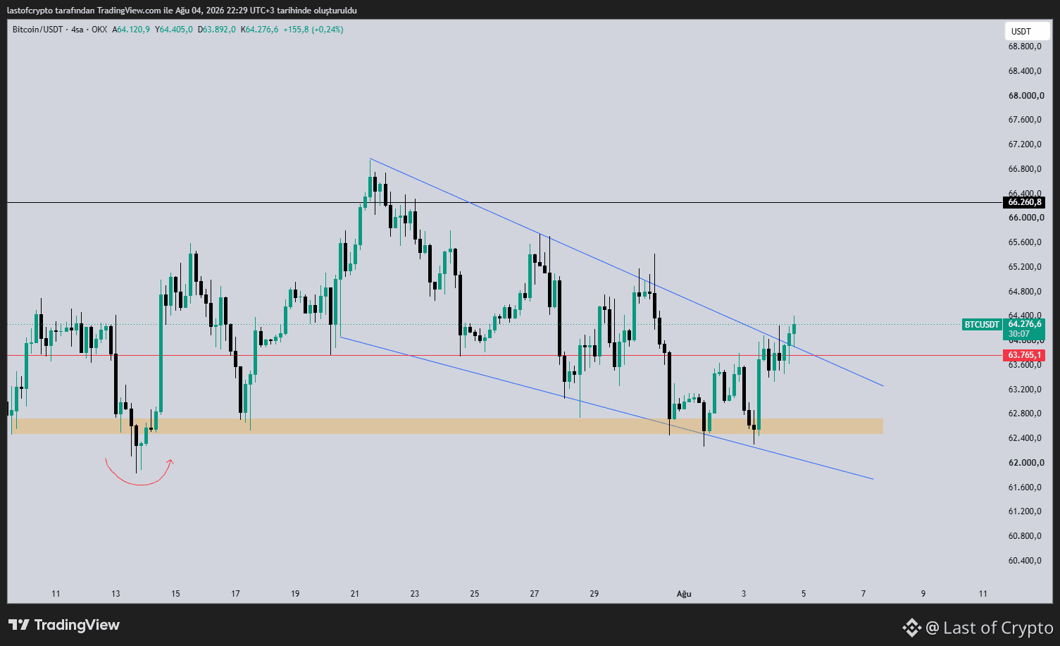Click the open value A64.120,9
The image size is (1060, 646).
pyautogui.click(x=131, y=30)
